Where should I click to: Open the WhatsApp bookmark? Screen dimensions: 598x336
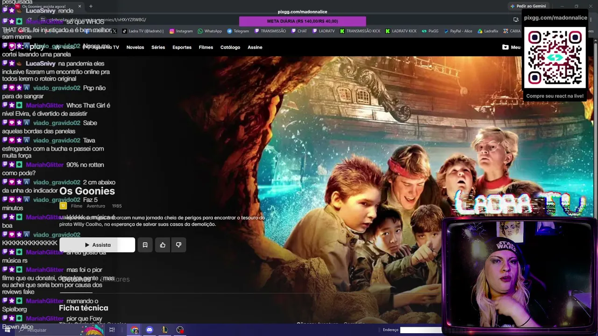210,31
